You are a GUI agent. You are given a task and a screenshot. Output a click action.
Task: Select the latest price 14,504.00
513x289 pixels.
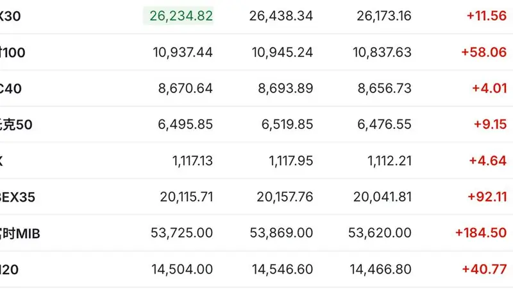click(x=182, y=269)
